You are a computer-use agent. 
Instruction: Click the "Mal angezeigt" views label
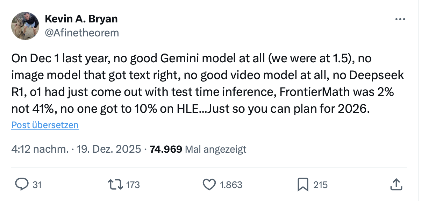[215, 150]
